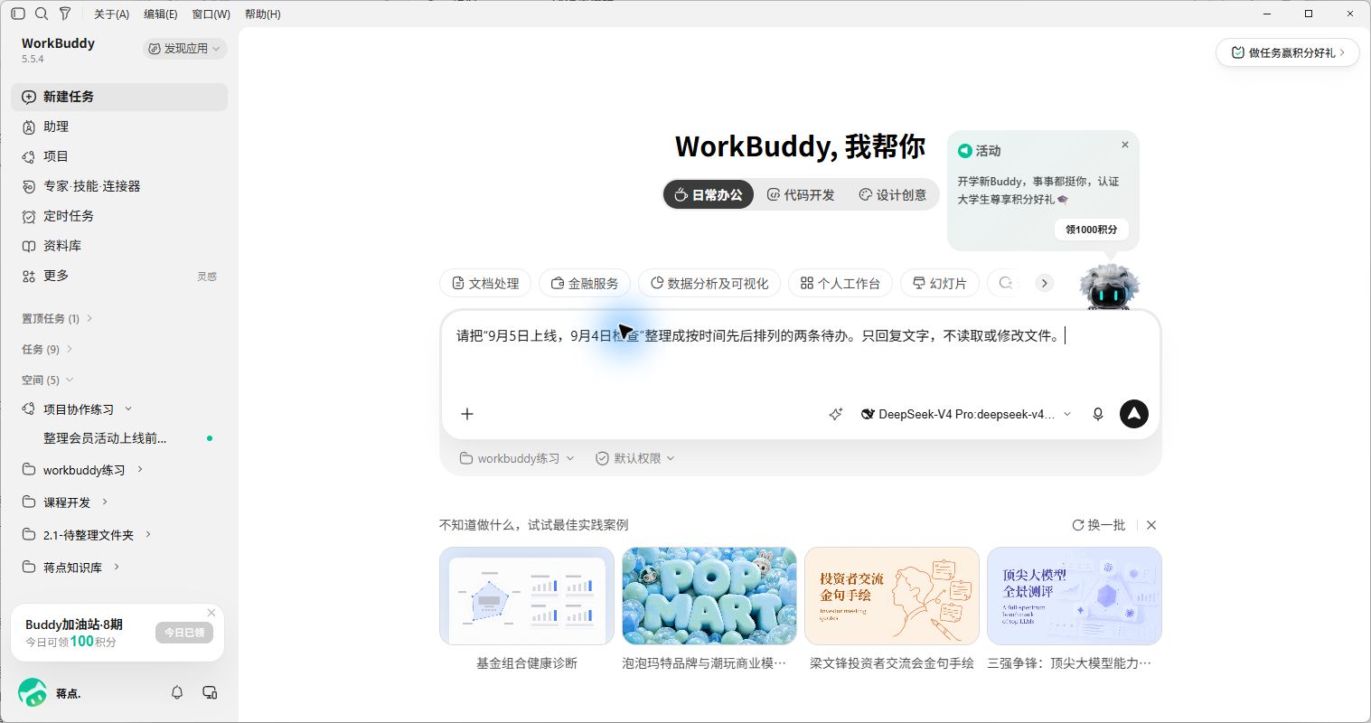This screenshot has width=1371, height=723.
Task: Open the 发现应用 dropdown
Action: coord(184,49)
